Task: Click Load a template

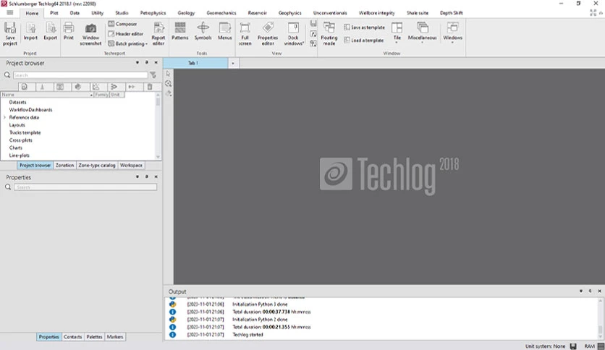Action: coord(363,40)
